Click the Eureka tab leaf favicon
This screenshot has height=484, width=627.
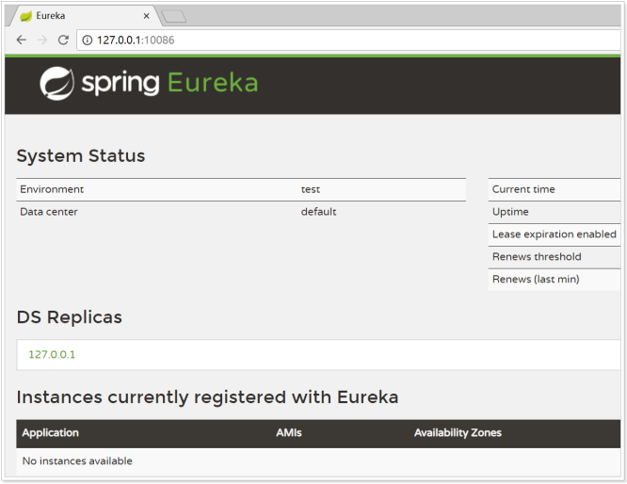click(x=26, y=16)
